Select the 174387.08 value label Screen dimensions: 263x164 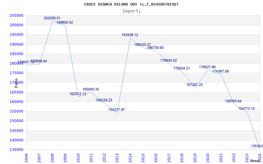coord(220,71)
